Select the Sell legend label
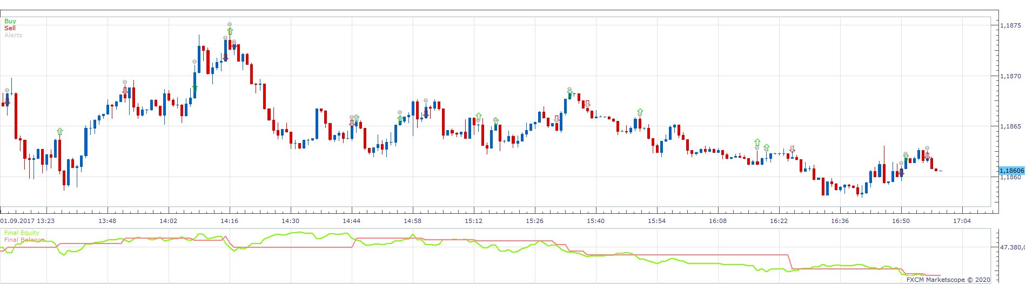The height and width of the screenshot is (284, 1026). (x=10, y=28)
